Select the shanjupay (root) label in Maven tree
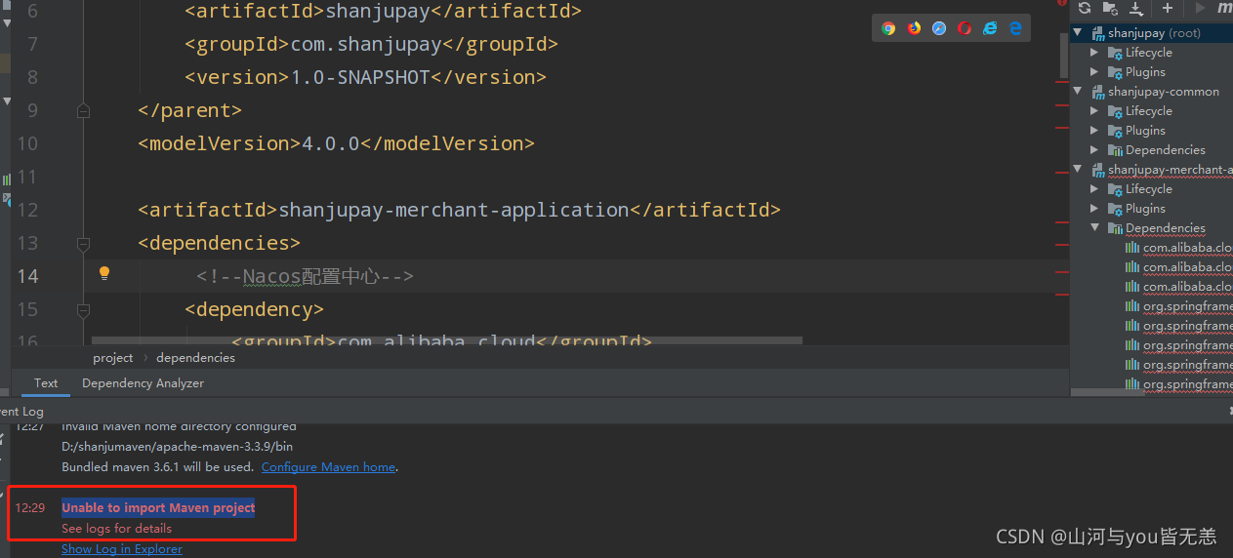The height and width of the screenshot is (558, 1233). pyautogui.click(x=1154, y=33)
